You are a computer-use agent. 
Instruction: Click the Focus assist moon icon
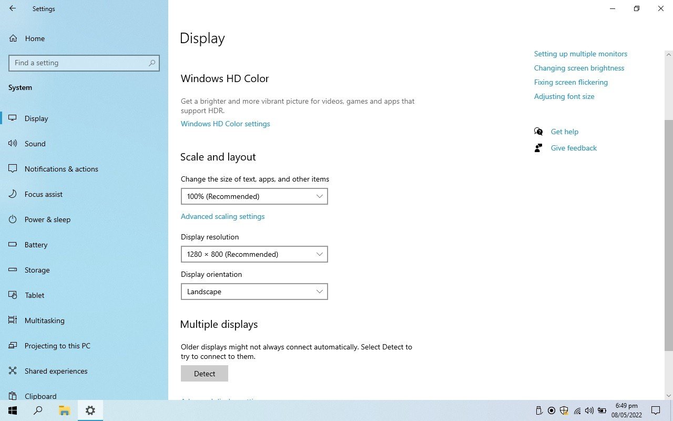(x=13, y=194)
